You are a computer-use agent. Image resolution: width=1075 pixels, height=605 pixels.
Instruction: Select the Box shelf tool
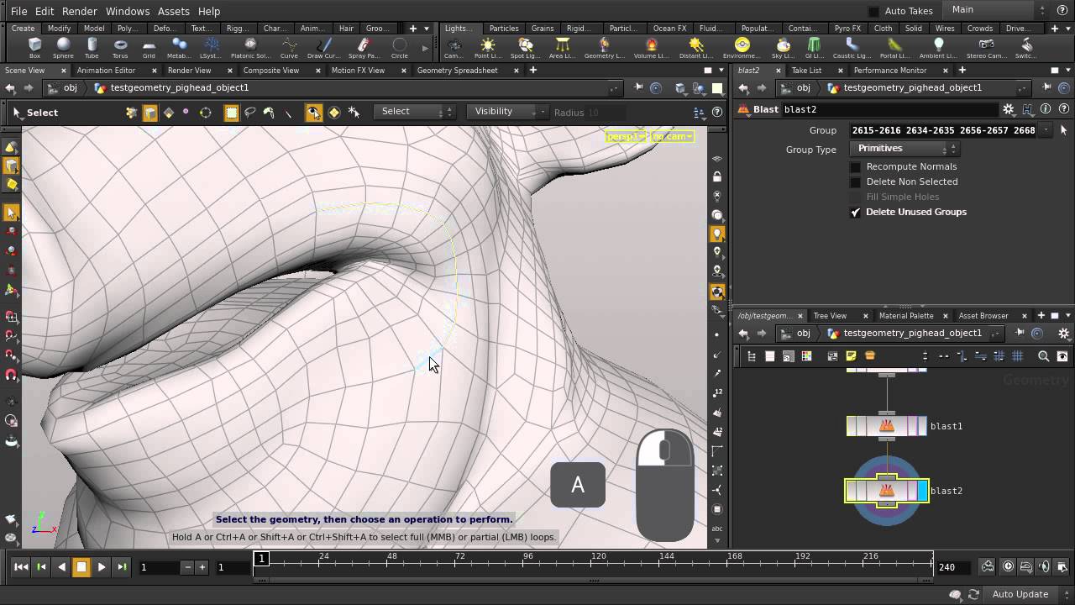click(x=34, y=47)
